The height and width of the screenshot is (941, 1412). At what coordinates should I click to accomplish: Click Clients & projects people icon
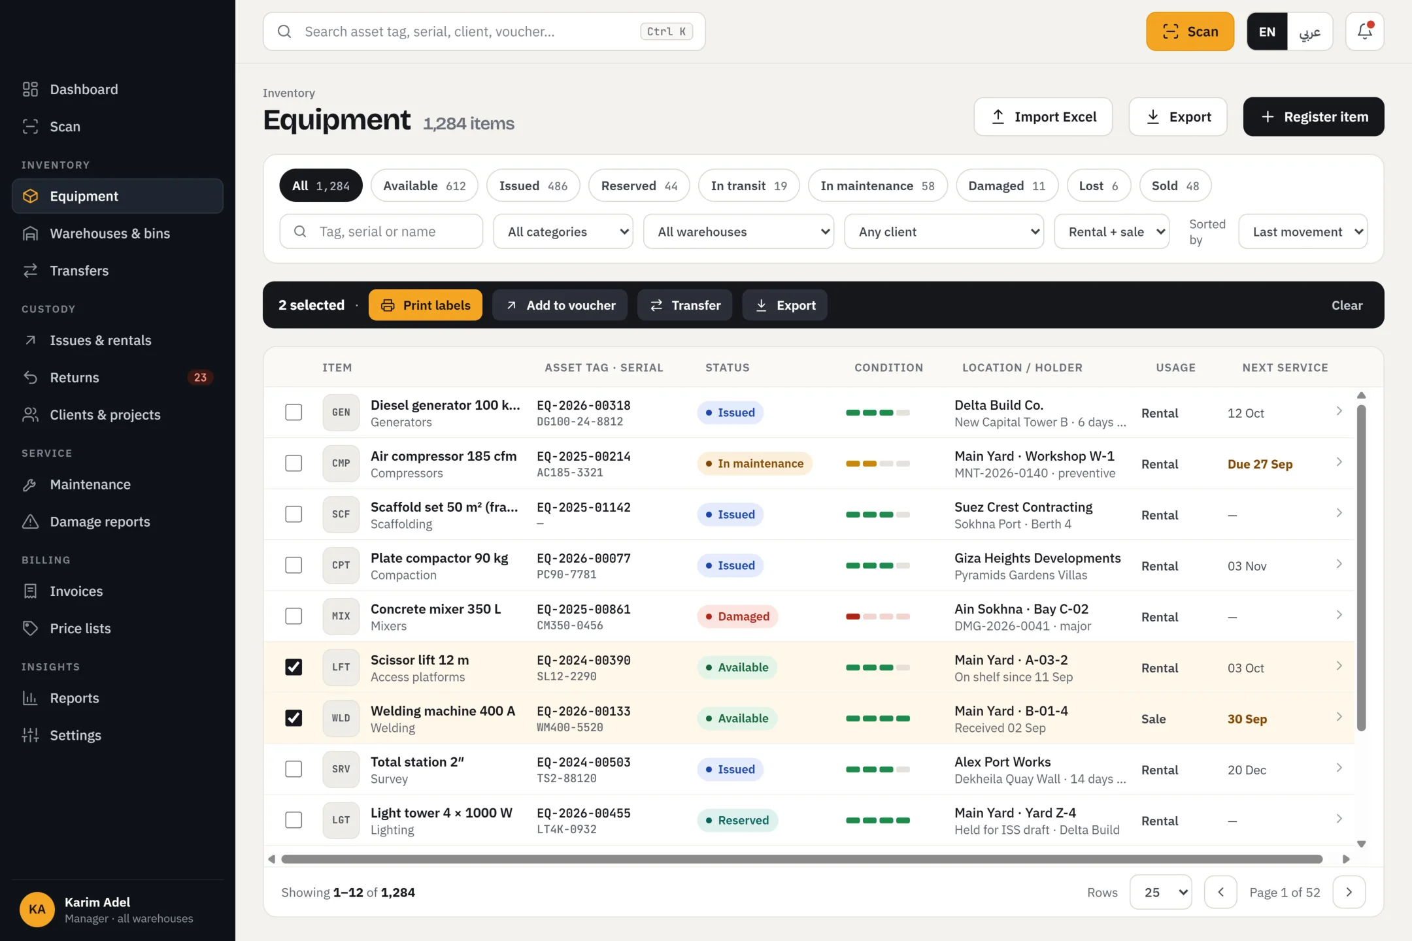(30, 414)
